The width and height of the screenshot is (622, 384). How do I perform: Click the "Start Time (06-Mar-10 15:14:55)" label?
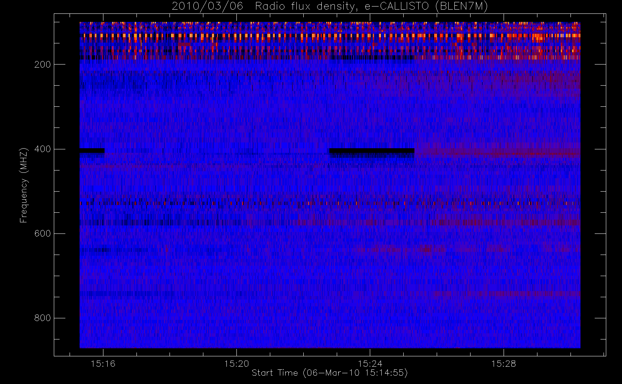pyautogui.click(x=329, y=373)
